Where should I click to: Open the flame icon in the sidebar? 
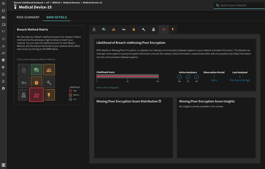[3, 67]
